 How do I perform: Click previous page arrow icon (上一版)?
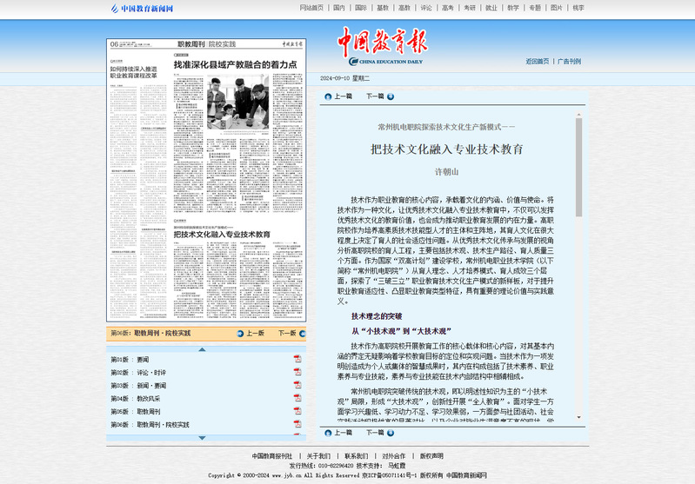[239, 333]
